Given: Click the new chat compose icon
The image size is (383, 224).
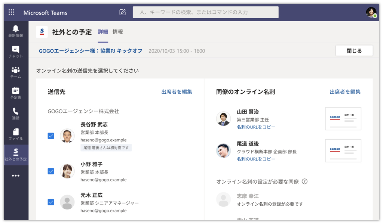Looking at the screenshot, I should coord(122,12).
